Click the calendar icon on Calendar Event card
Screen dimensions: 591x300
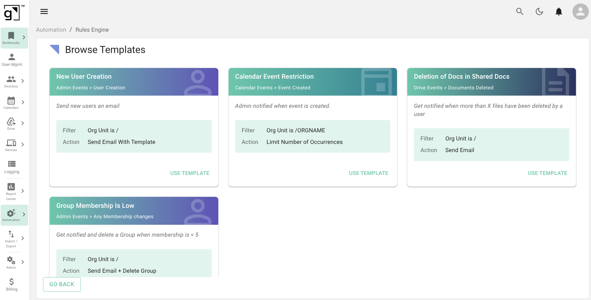(377, 82)
